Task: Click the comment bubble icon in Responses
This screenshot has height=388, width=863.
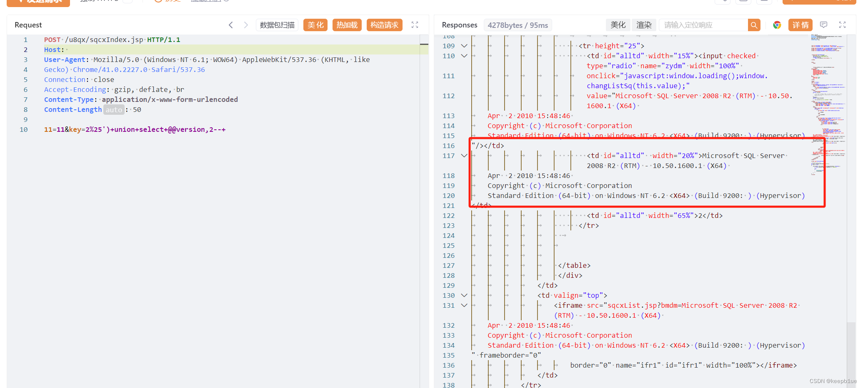Action: point(823,25)
